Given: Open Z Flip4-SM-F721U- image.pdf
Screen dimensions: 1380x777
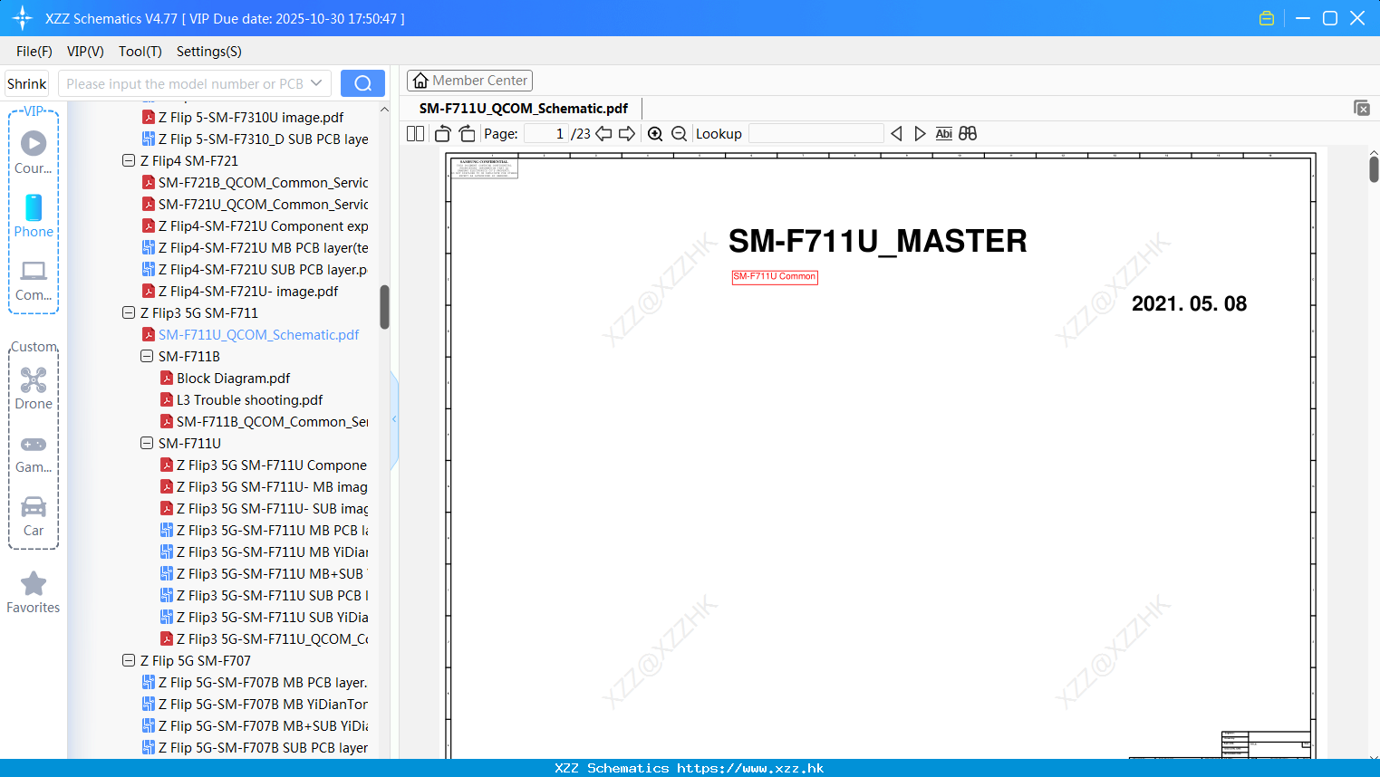Looking at the screenshot, I should click(240, 291).
